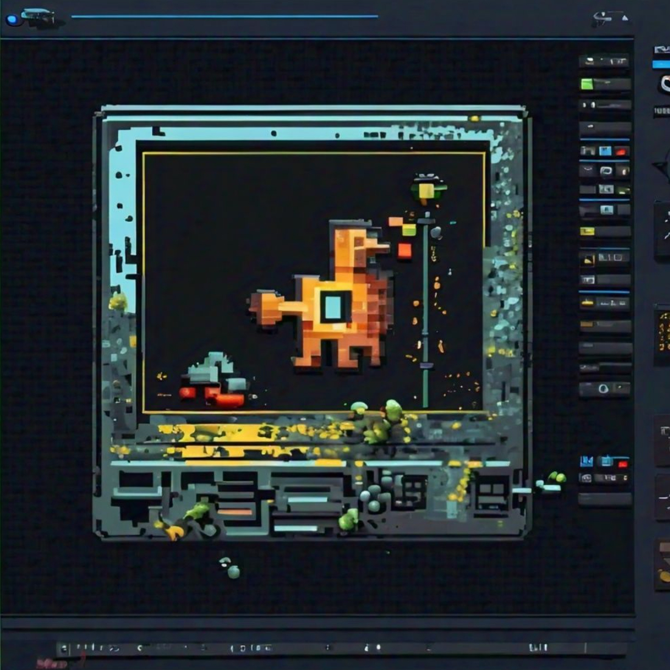Click the bottom status bar text on left
Screen dimensions: 670x670
point(91,648)
